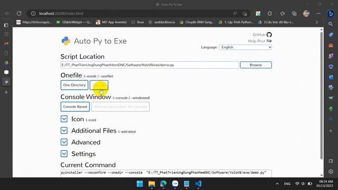Open the QTableWidget bookmark

point(74,22)
